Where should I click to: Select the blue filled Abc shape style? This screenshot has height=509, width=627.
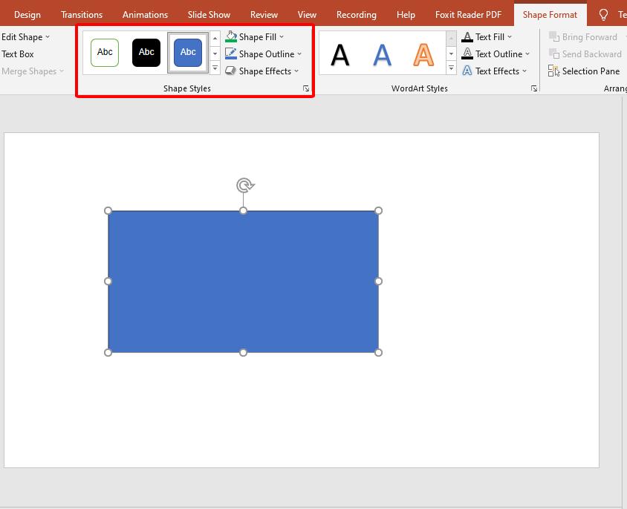click(x=188, y=52)
